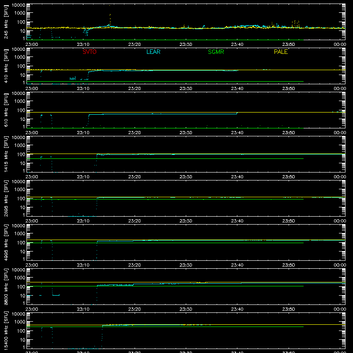The width and height of the screenshot is (353, 353).
Task: Click the 23:20 tick under the 610 MHz plot
Action: point(135,133)
